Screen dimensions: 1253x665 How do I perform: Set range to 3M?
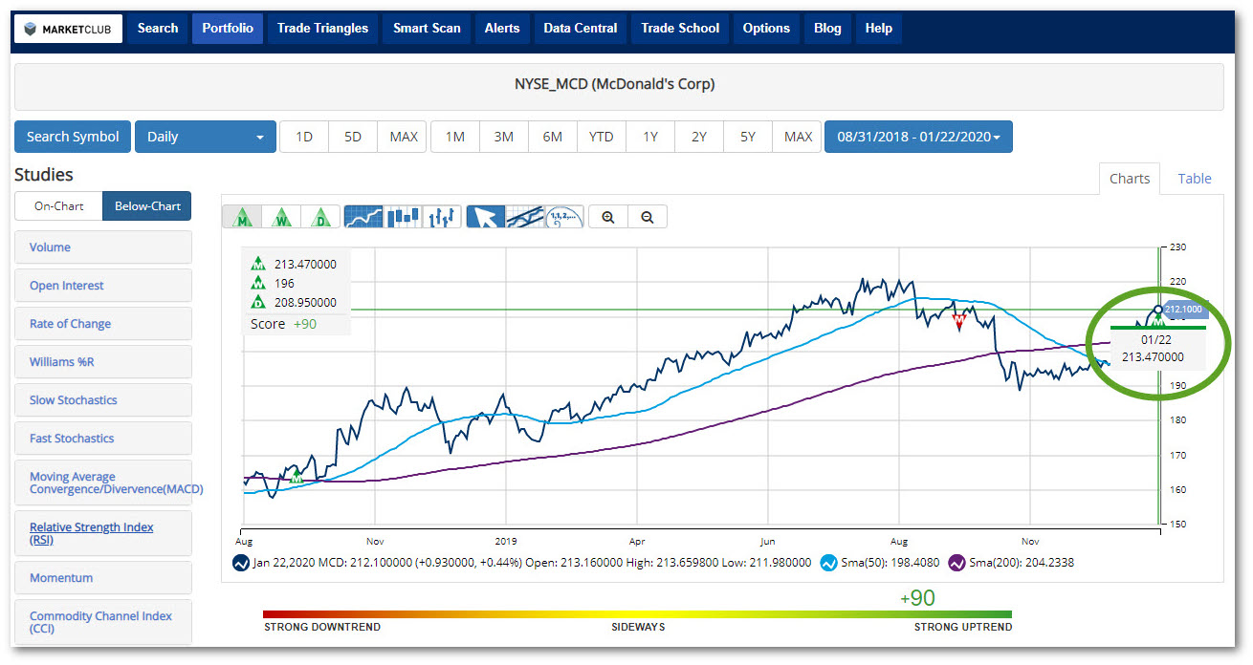coord(504,137)
